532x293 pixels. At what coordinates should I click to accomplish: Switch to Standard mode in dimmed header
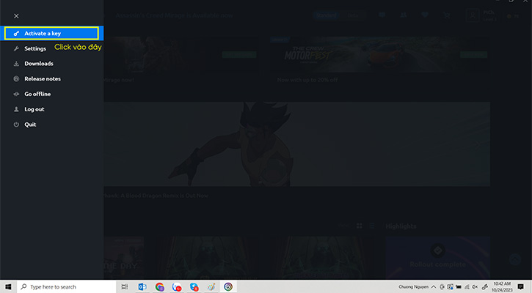pyautogui.click(x=326, y=15)
